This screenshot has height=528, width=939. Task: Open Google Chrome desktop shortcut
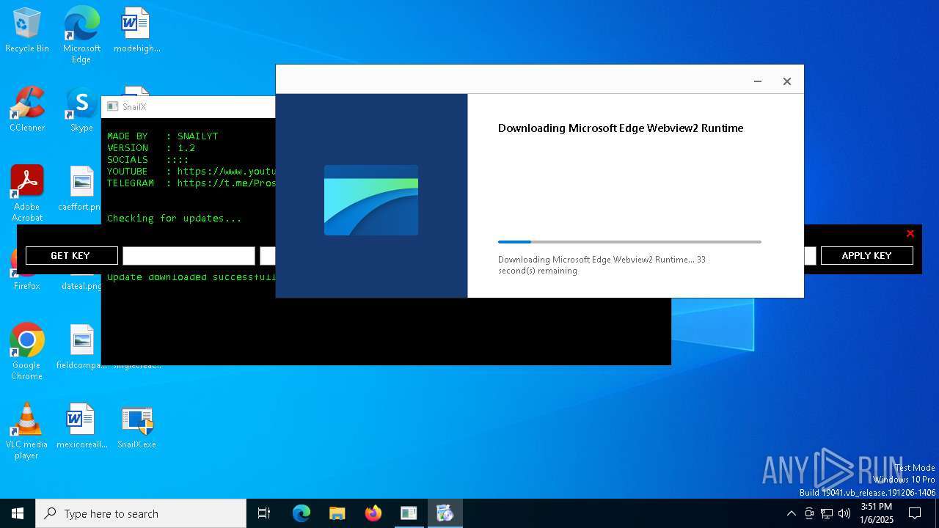[27, 351]
